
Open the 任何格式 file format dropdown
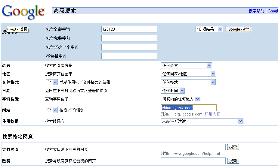coord(188,82)
